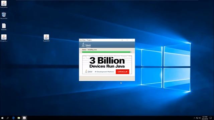Show hidden system tray icons
The width and height of the screenshot is (214, 120).
click(195, 118)
